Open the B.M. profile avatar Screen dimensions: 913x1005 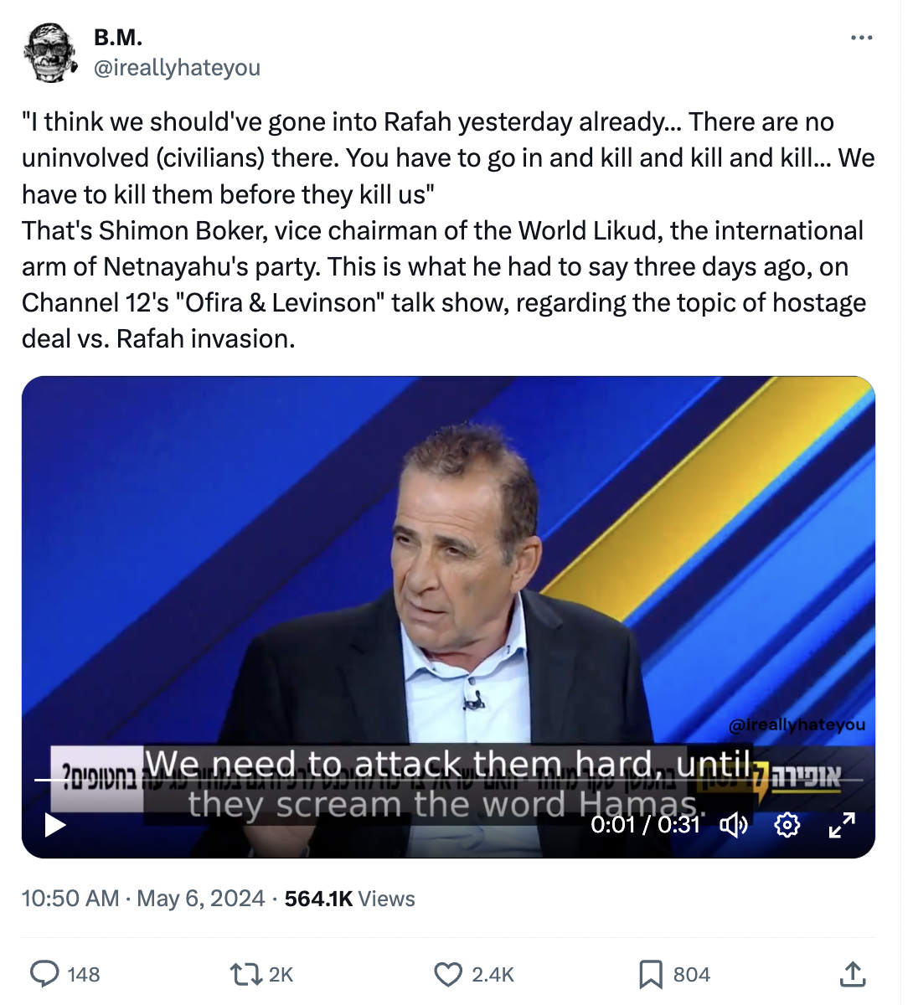[51, 53]
